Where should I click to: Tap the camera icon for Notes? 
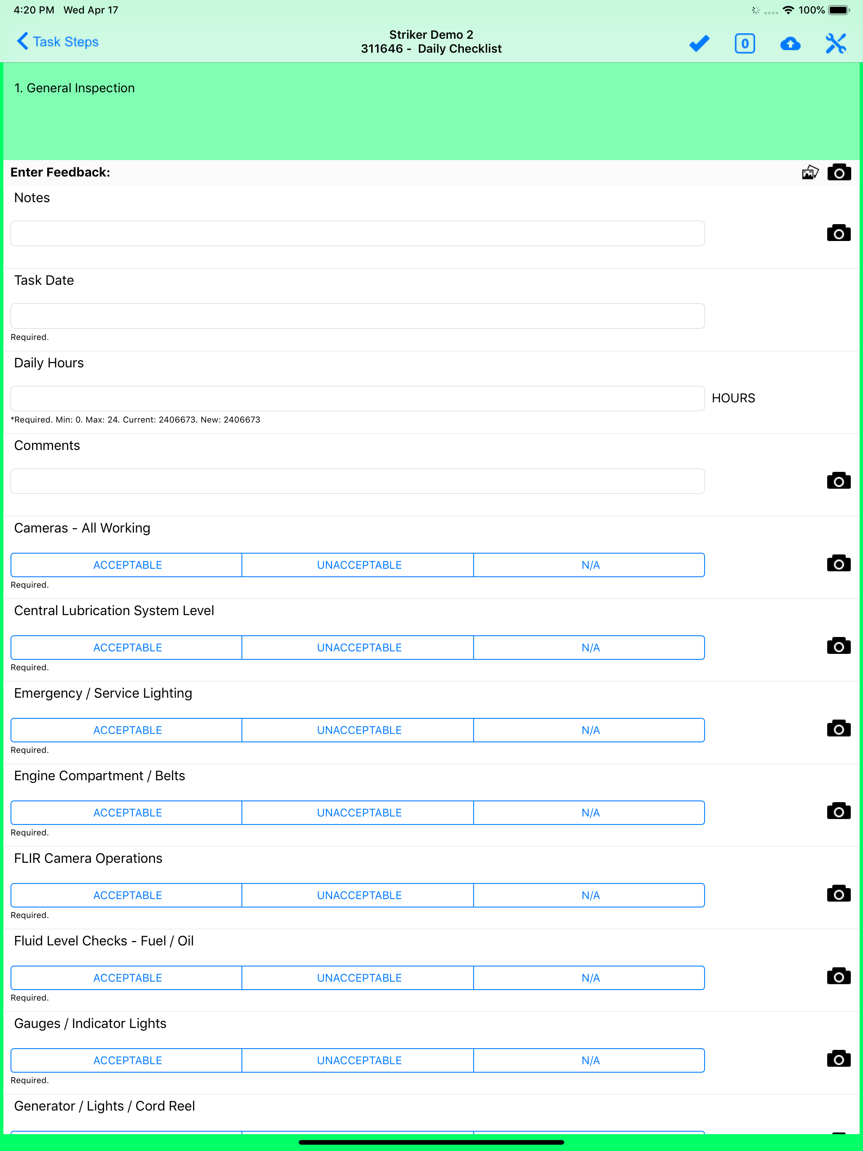click(839, 233)
